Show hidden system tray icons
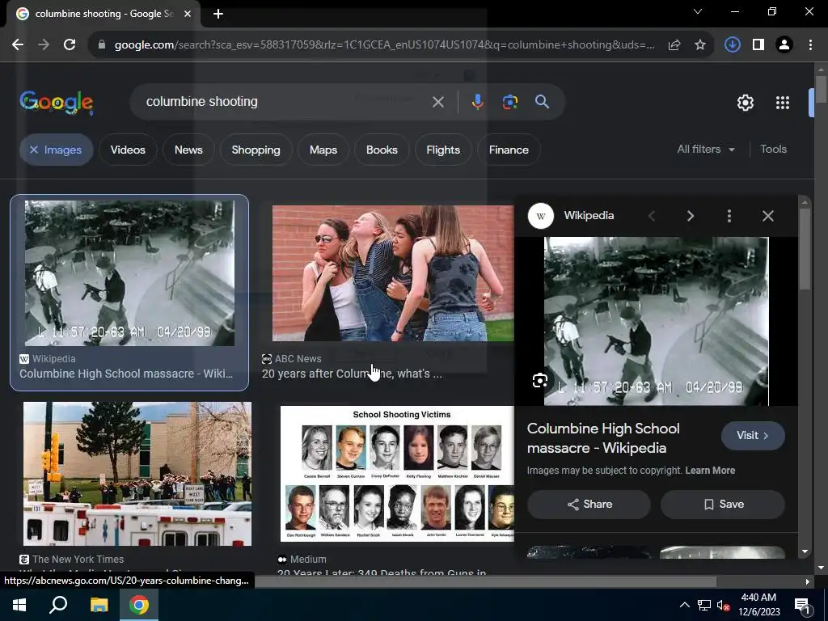The height and width of the screenshot is (621, 828). (684, 605)
